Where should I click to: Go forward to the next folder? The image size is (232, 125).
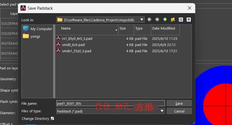(157, 20)
